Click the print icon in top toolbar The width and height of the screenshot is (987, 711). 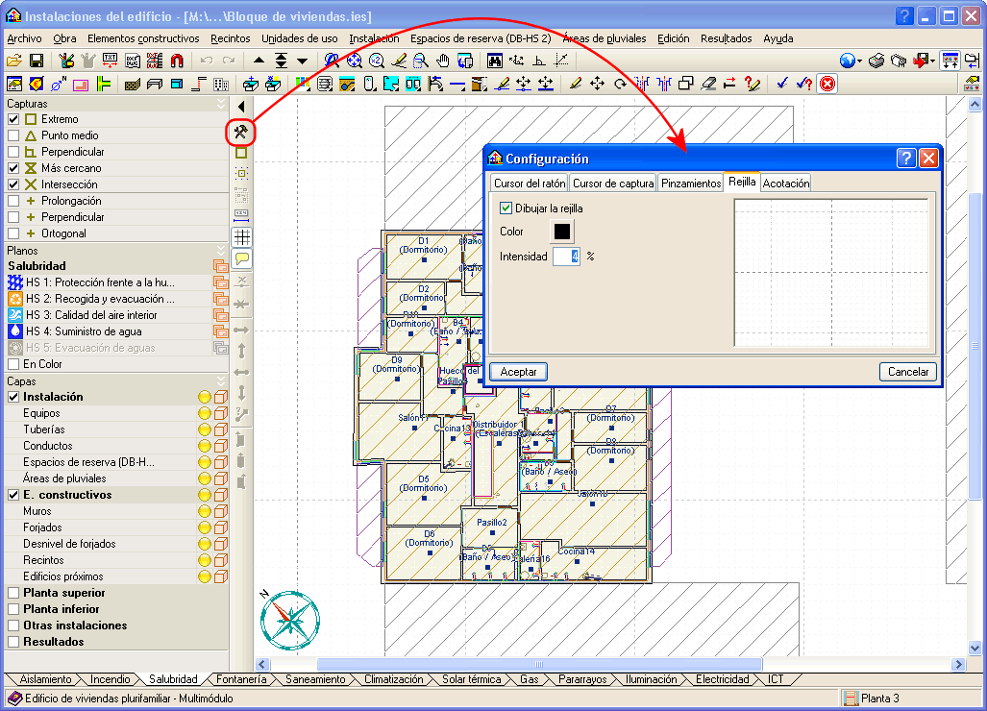[x=876, y=61]
